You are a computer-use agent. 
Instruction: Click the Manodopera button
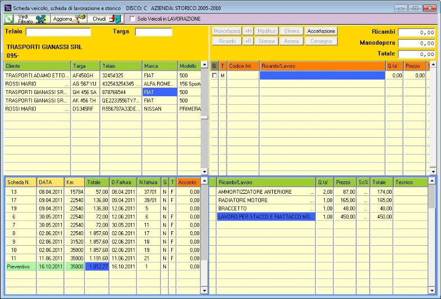227,31
